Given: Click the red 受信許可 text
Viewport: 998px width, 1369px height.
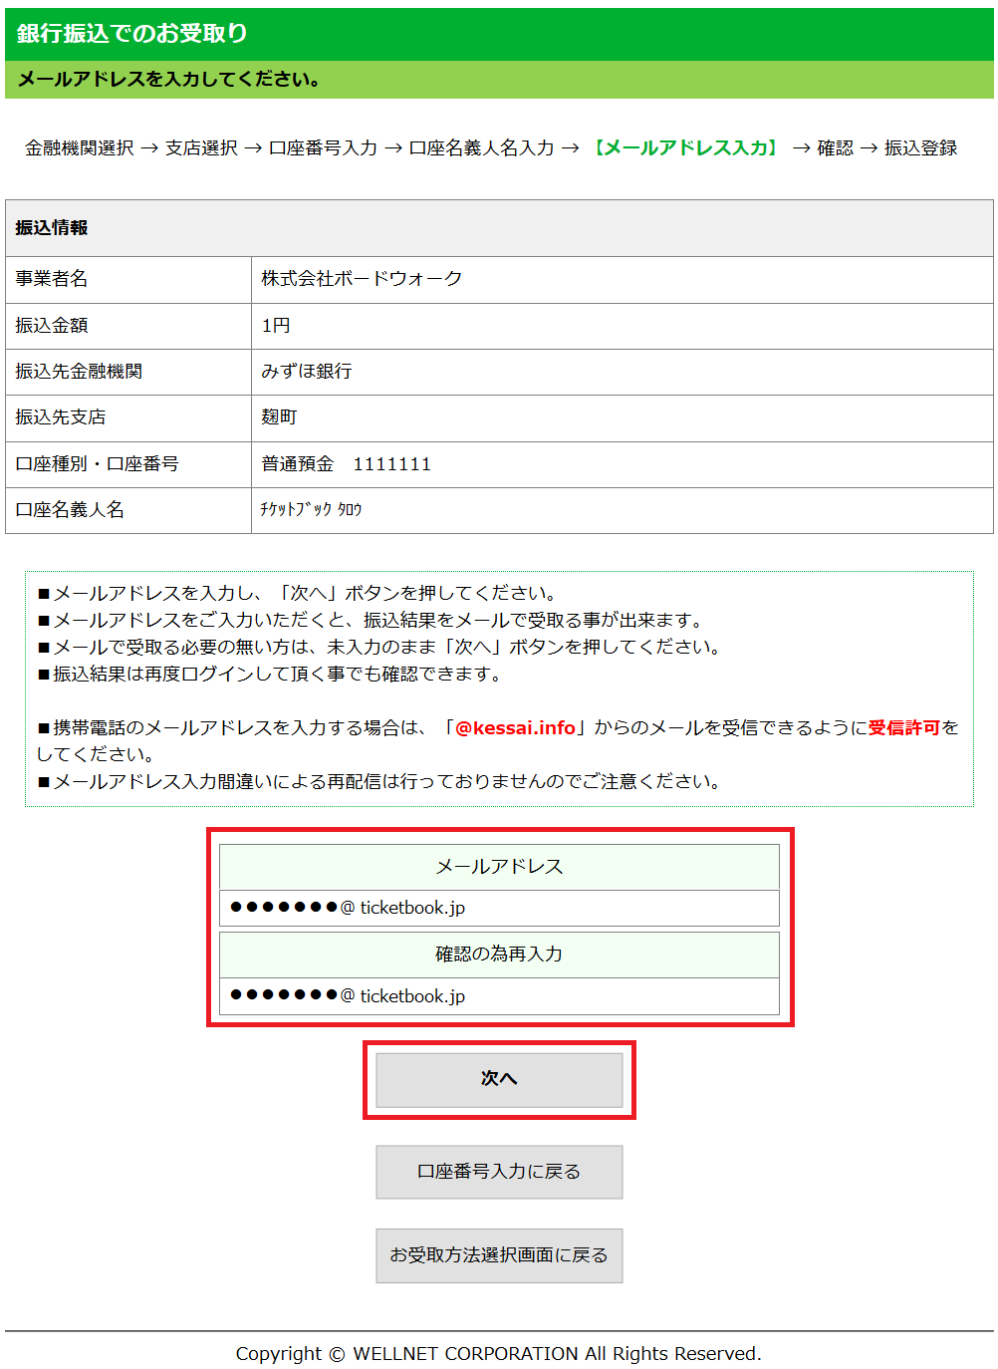Looking at the screenshot, I should [903, 728].
